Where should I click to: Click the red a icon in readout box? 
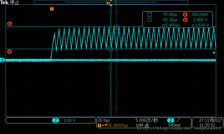[x=185, y=15]
